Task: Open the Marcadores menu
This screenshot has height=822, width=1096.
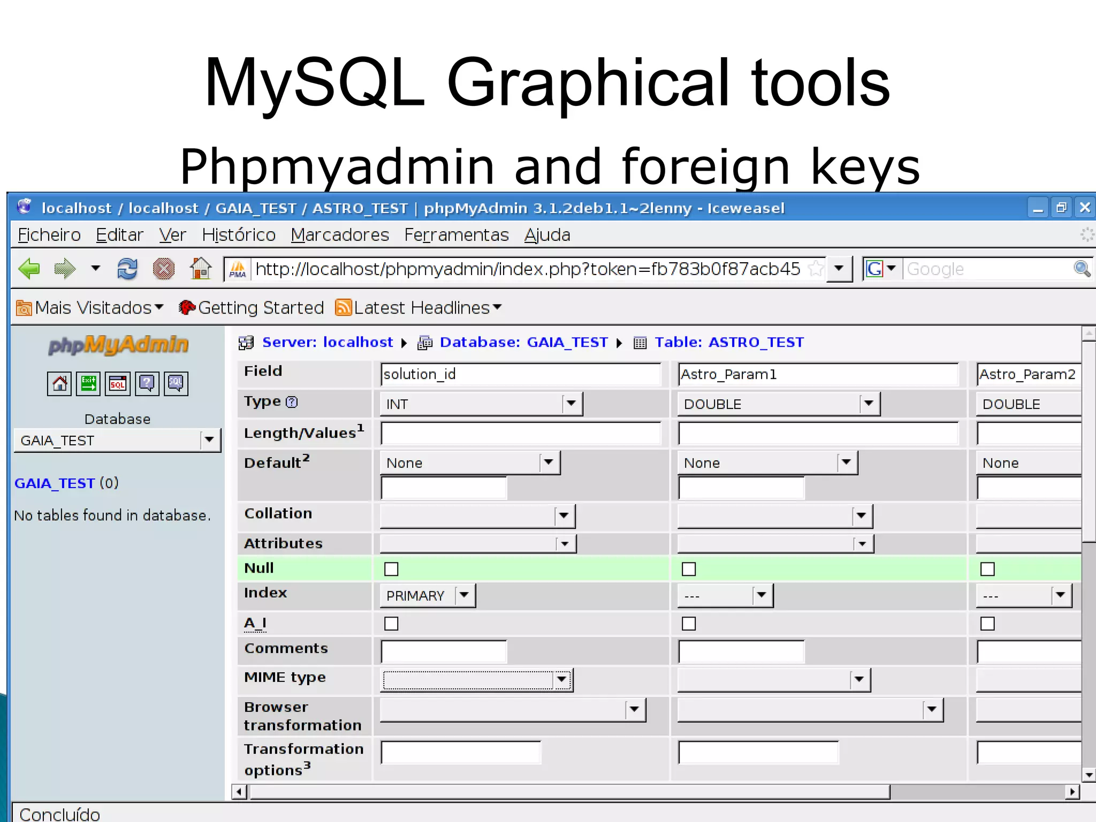Action: (x=340, y=235)
